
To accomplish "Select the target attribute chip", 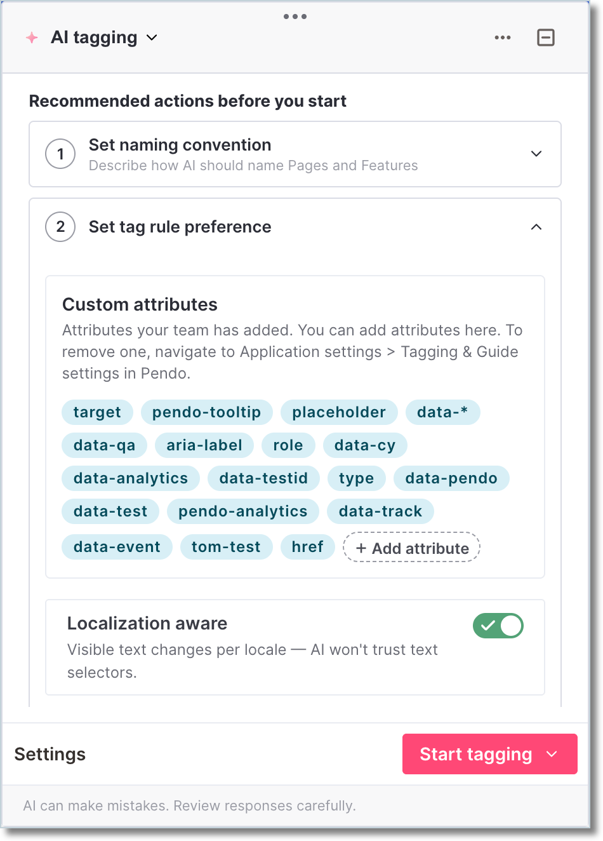I will click(97, 412).
